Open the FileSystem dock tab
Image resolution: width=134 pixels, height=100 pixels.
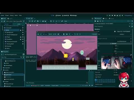click(x=5, y=52)
